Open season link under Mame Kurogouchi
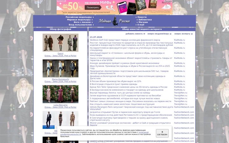 [60, 81]
